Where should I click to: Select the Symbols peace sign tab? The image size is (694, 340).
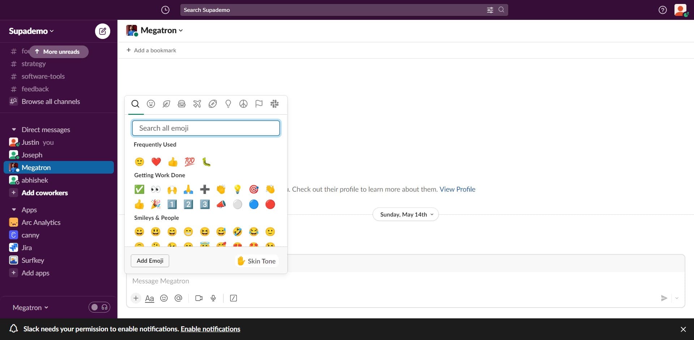click(243, 104)
